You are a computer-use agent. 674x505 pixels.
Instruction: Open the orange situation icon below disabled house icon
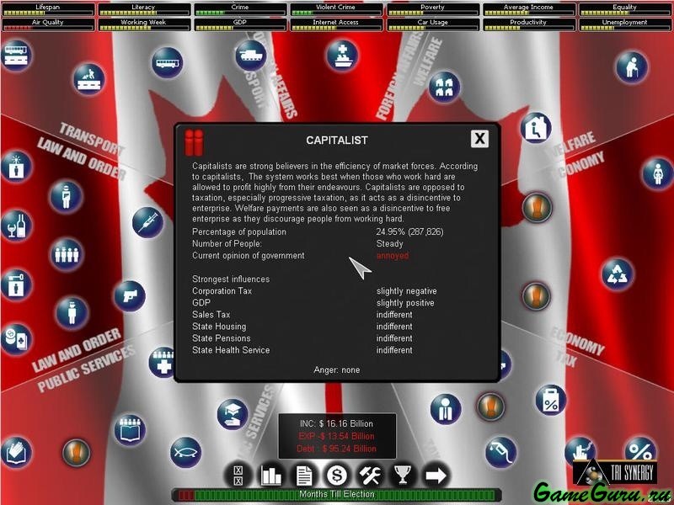(x=537, y=207)
